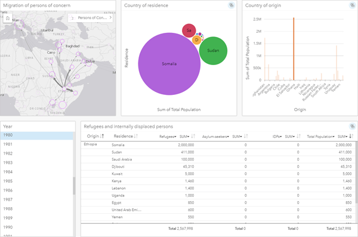Select year 1985 in Year list
The image size is (358, 237).
(x=37, y=181)
